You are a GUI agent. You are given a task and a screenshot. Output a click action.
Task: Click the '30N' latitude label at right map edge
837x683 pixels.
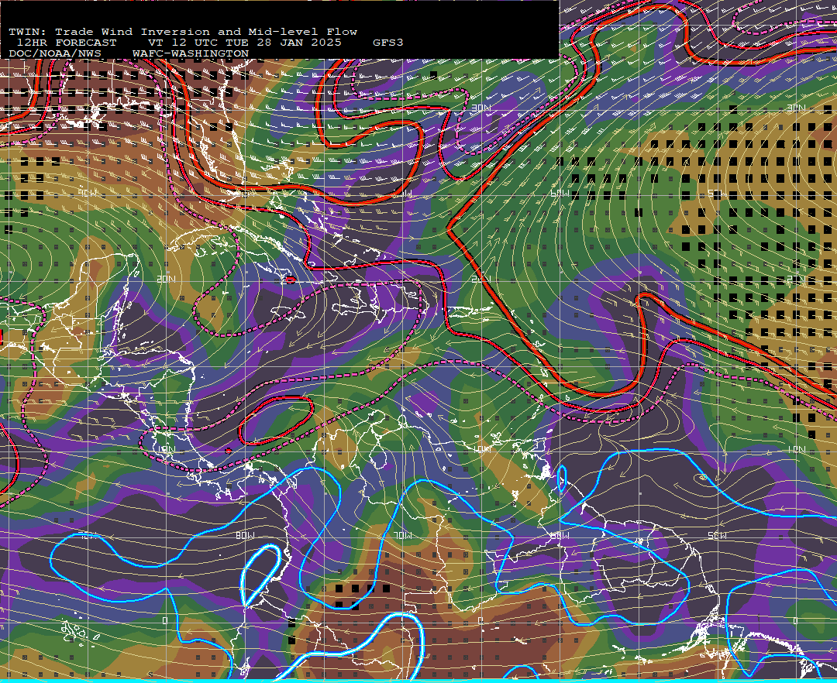pyautogui.click(x=796, y=108)
